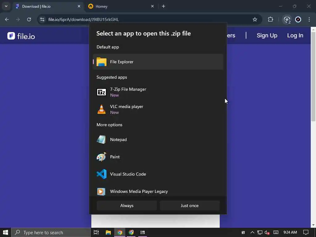Click the scrollbar down arrow

[313, 225]
